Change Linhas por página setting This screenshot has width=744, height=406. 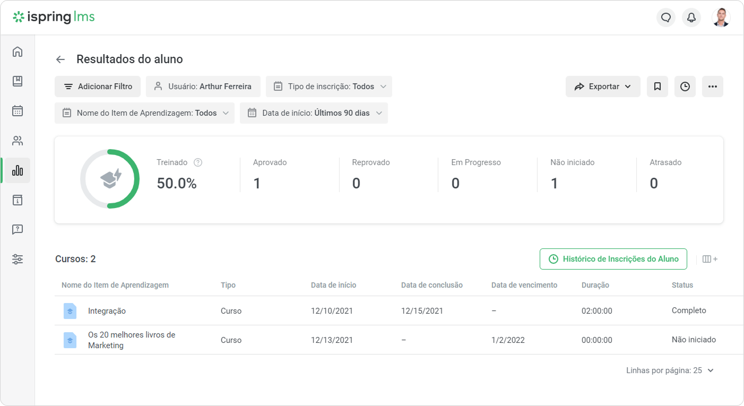click(670, 370)
